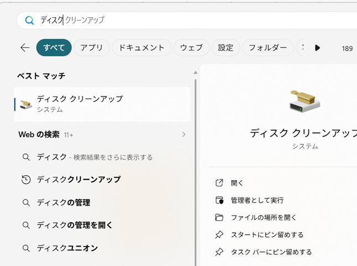Switch to the ドキュメント filter tab

point(141,48)
